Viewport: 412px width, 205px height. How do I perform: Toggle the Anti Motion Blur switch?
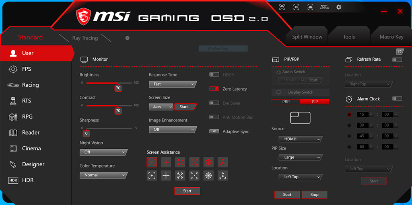tap(214, 117)
